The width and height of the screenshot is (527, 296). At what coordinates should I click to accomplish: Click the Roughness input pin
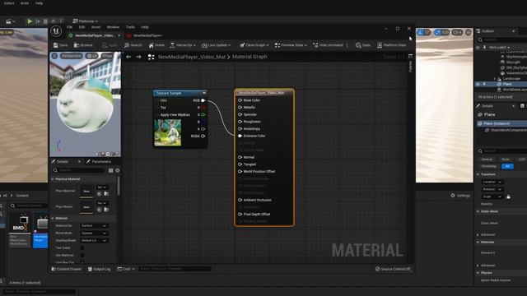tap(240, 122)
